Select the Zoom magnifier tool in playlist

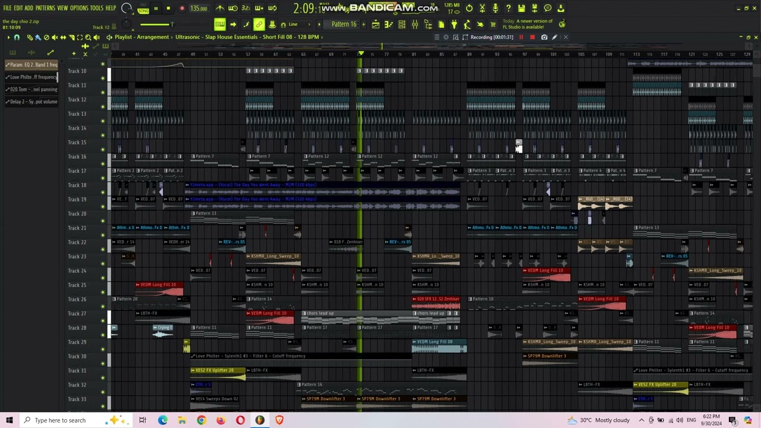[88, 37]
